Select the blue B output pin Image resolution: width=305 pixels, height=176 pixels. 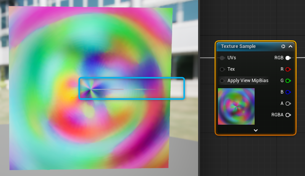288,92
